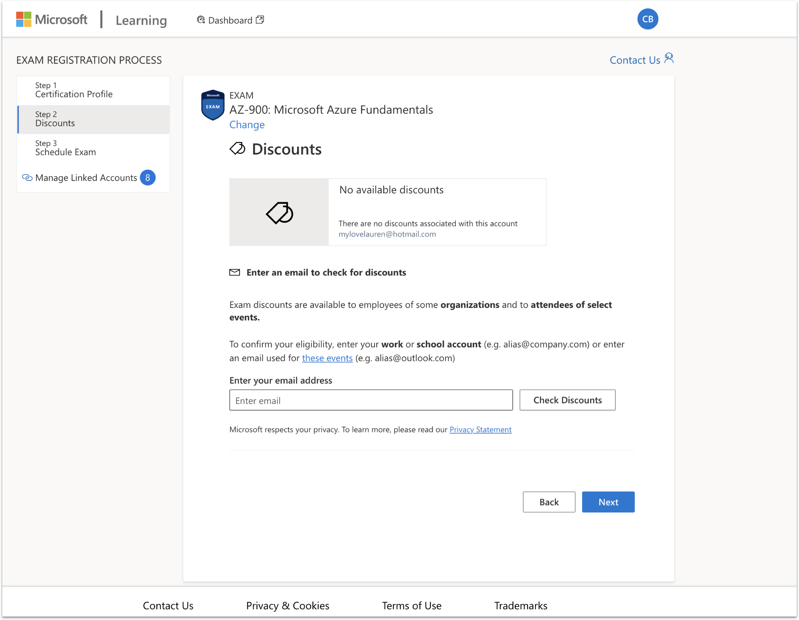Click the dashboard gauge icon in the header
Screen dimensions: 799x620
coord(201,20)
